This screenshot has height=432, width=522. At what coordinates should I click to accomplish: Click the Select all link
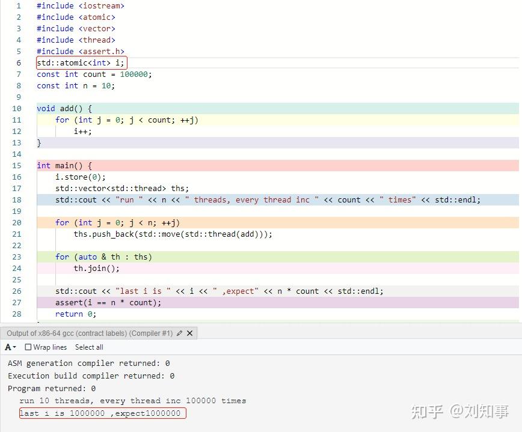88,347
